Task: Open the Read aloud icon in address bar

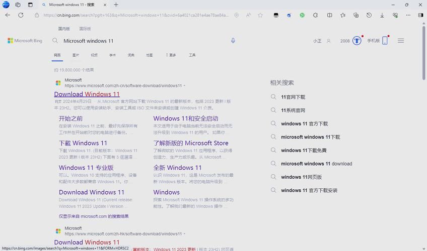Action: pos(248,15)
